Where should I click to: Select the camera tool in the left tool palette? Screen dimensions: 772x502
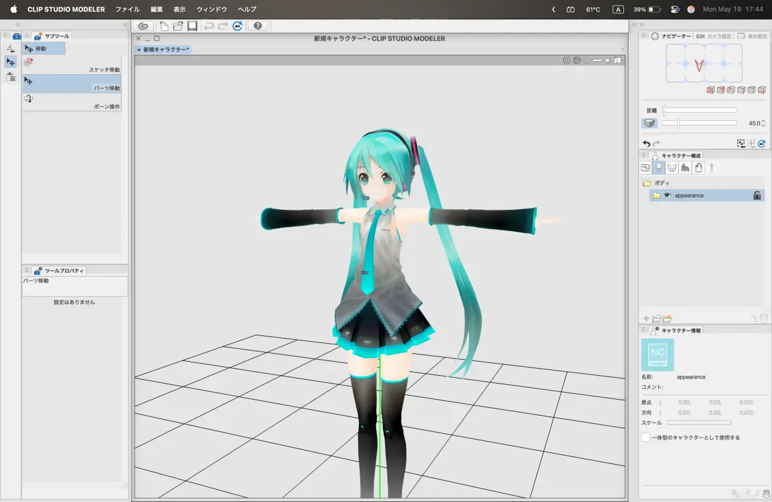point(11,48)
